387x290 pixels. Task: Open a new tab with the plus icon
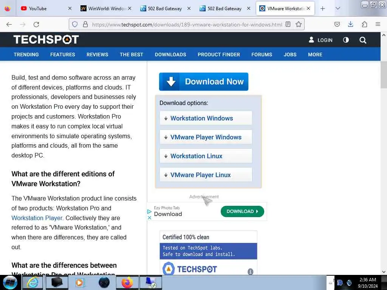pos(322,9)
